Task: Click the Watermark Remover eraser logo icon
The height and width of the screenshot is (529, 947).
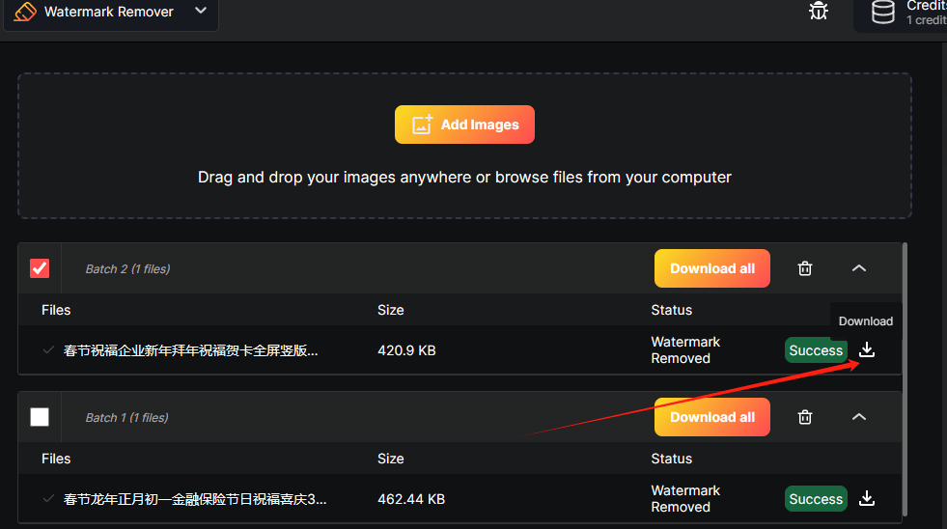Action: 25,12
